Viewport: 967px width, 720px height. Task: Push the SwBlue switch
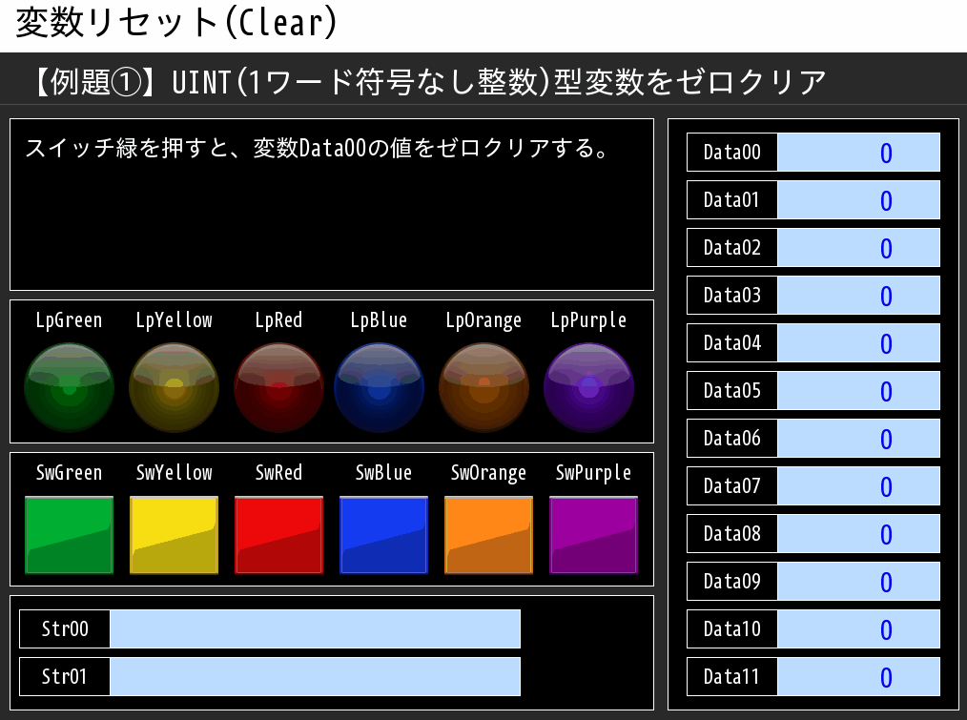tap(383, 535)
